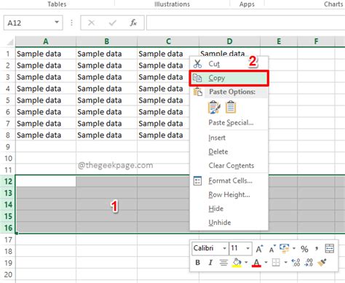Click the formula bar input area
Image resolution: width=345 pixels, height=283 pixels.
tap(245, 23)
